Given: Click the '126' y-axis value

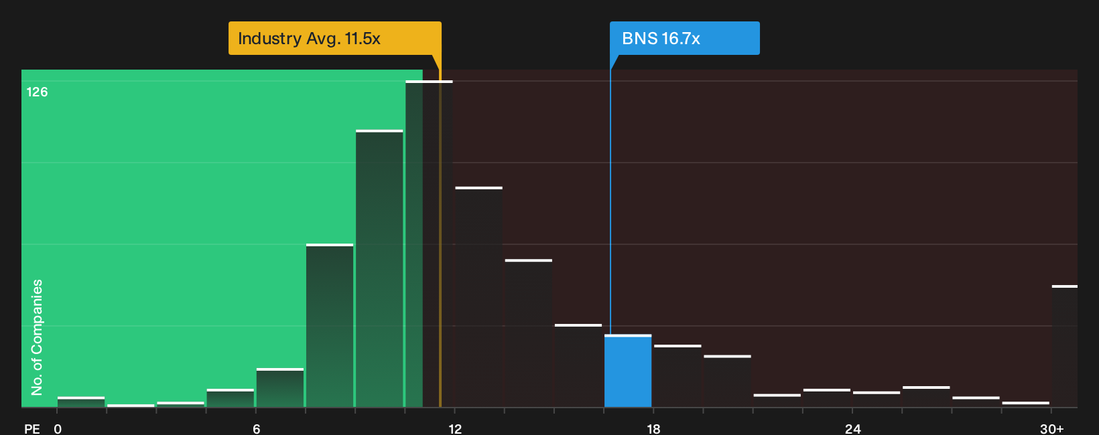Looking at the screenshot, I should pos(37,92).
